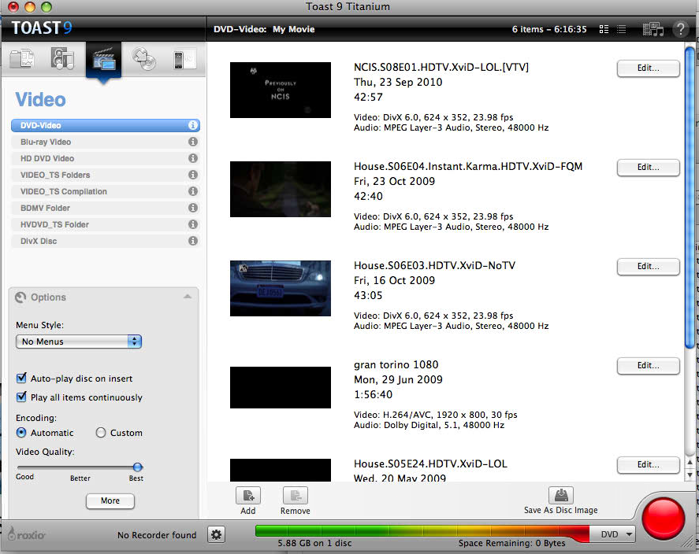Edit the NCIS.S08E01 video item
Screen dimensions: 699x554
649,68
